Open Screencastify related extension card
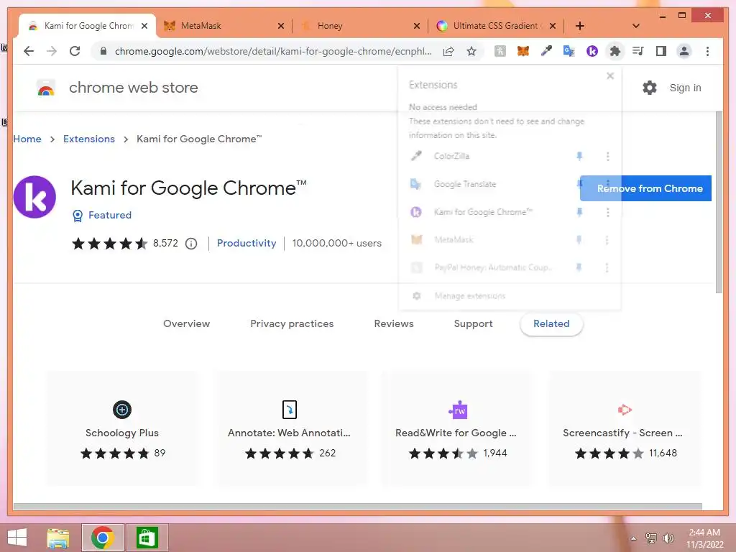 coord(625,428)
